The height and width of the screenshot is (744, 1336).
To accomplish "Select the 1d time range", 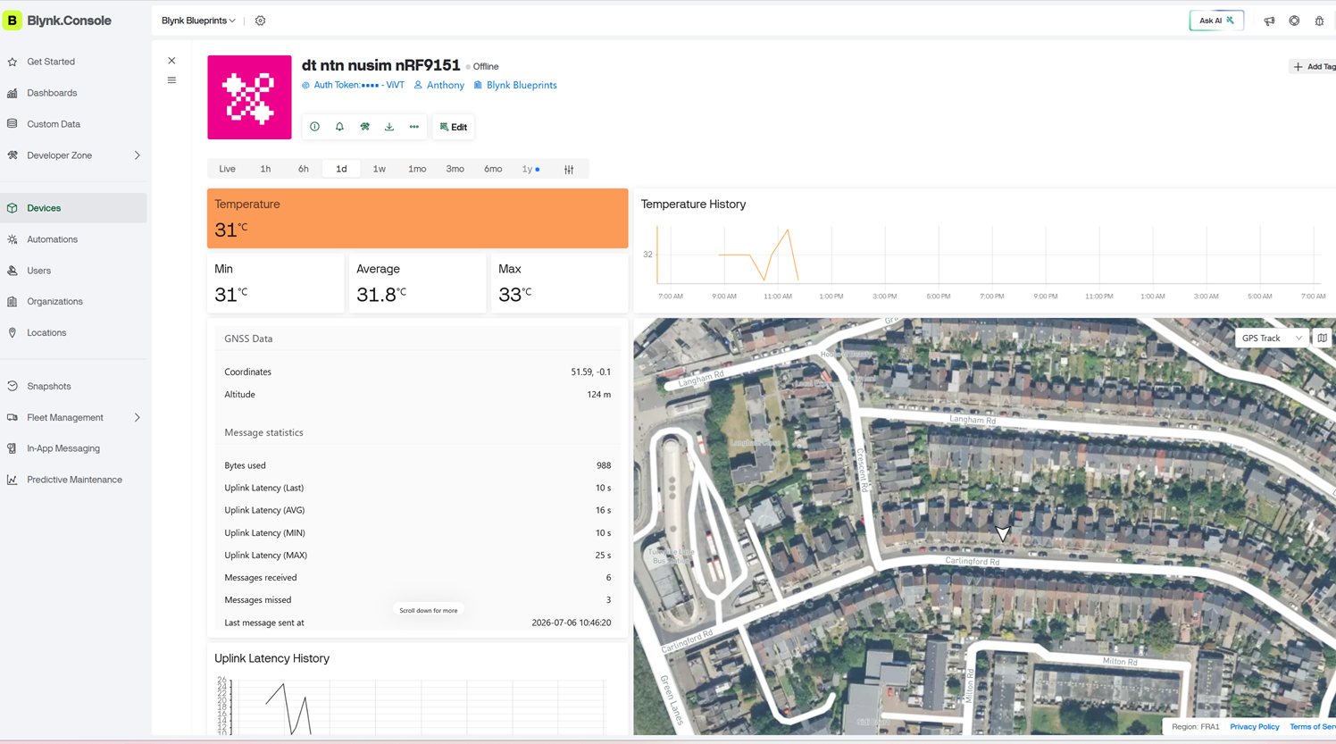I will [x=341, y=169].
